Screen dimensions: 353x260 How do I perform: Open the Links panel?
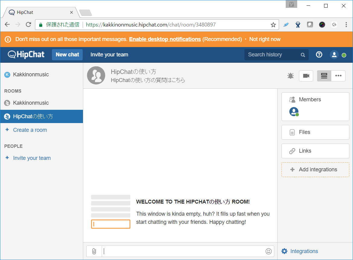click(315, 151)
